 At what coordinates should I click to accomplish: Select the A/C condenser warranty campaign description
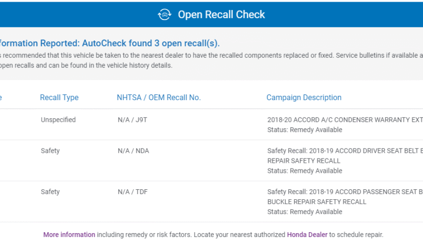(x=345, y=120)
